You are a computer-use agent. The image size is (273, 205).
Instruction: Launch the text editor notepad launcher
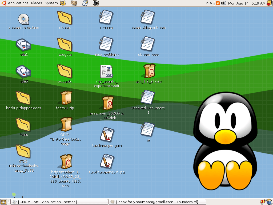(x=85, y=3)
